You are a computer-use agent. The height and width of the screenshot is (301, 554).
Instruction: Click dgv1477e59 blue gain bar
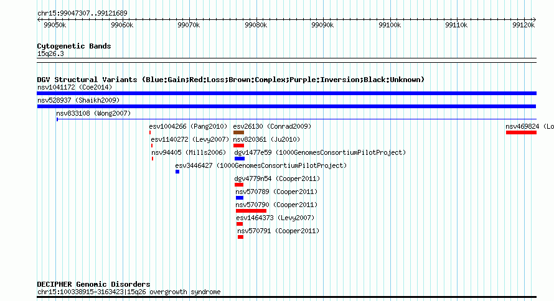[240, 159]
